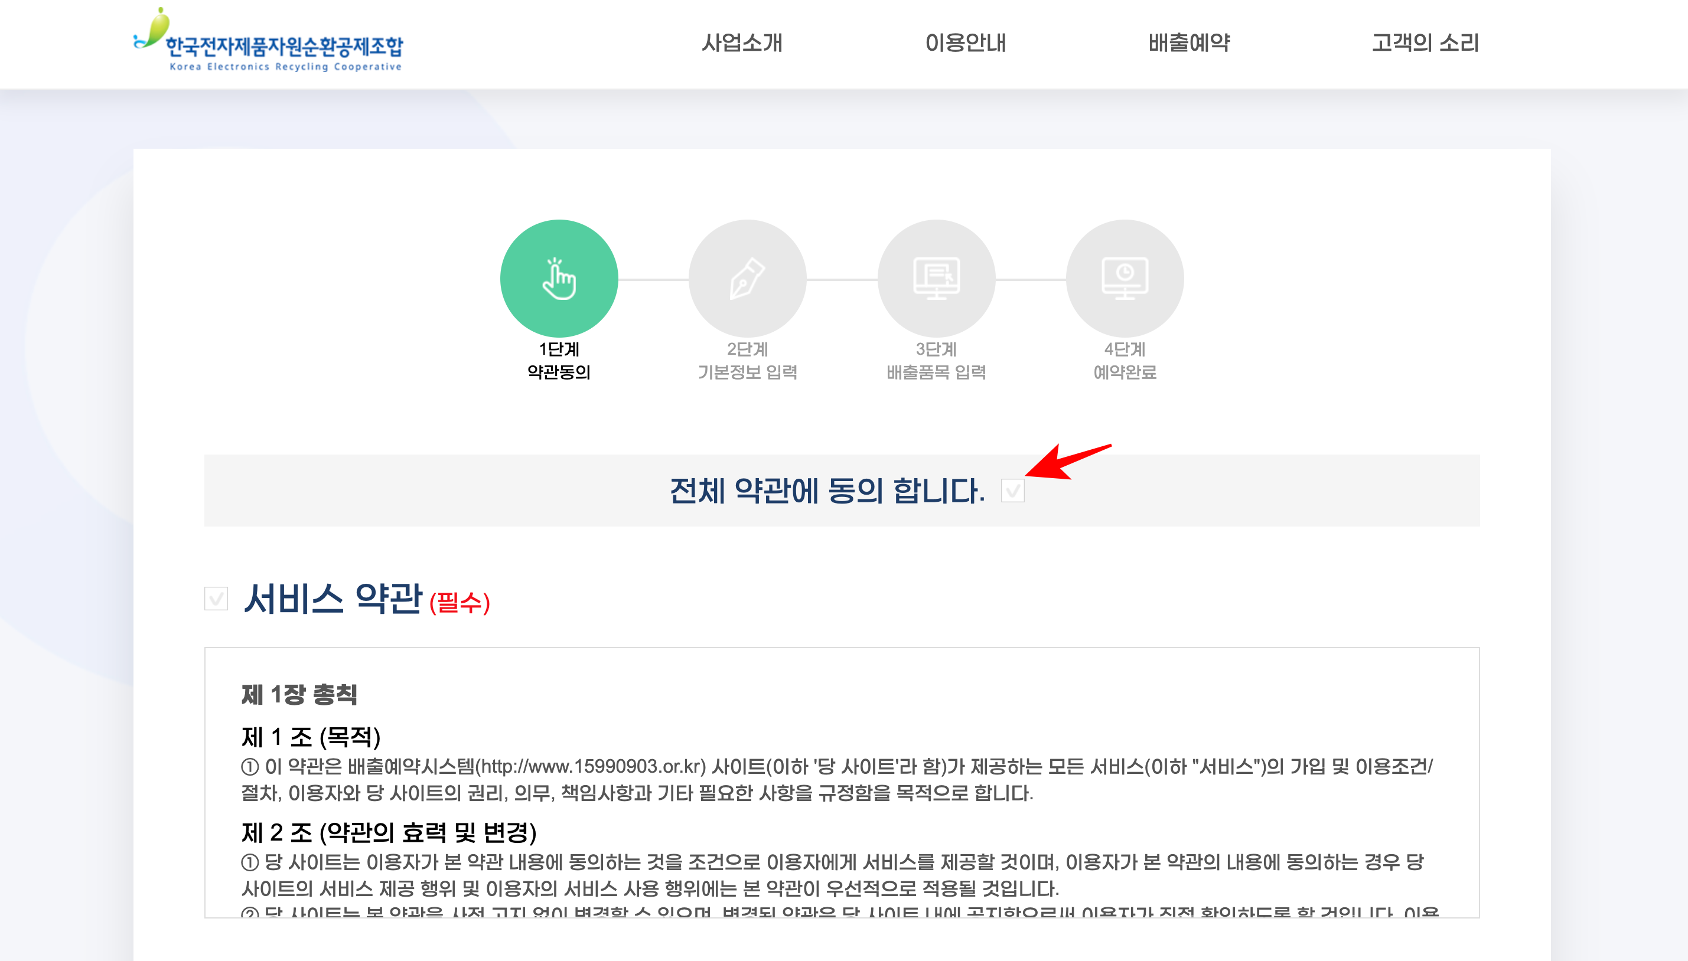Open the 고객의 소리 menu
This screenshot has height=961, width=1688.
(x=1425, y=43)
